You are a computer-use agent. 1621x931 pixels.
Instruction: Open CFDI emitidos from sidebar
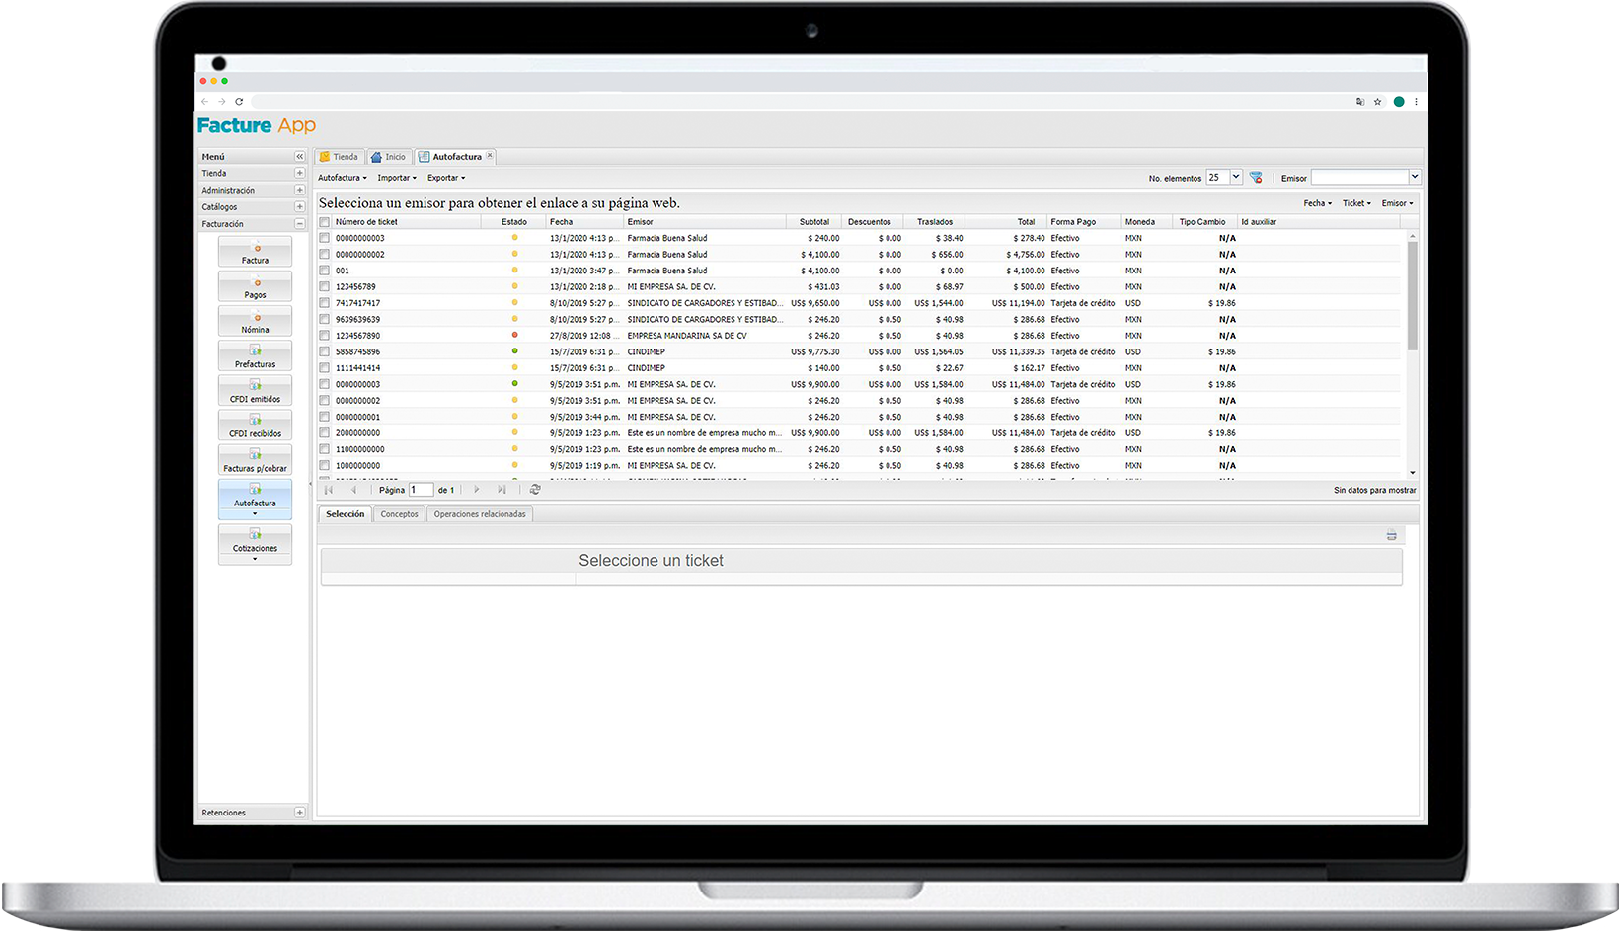click(255, 392)
